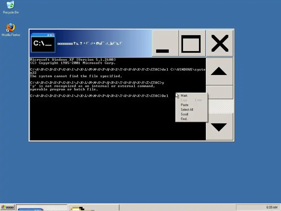Open Find... from the context menu
This screenshot has height=211, width=281.
point(185,119)
